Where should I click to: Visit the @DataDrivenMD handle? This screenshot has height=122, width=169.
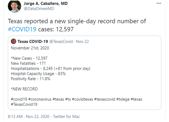tap(39, 9)
